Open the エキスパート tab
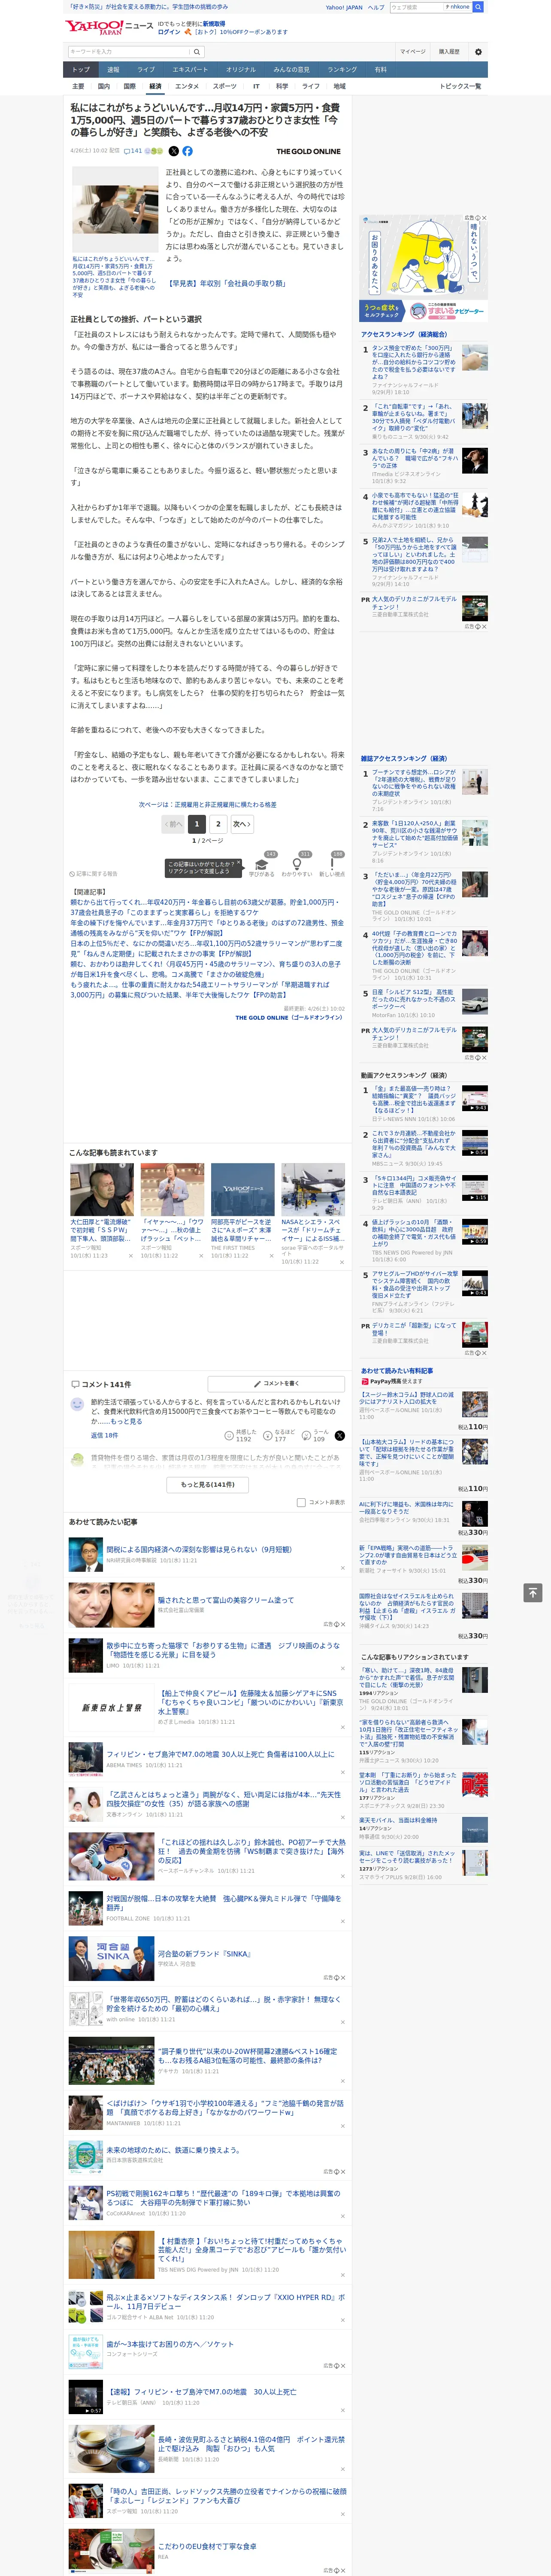 click(x=190, y=70)
